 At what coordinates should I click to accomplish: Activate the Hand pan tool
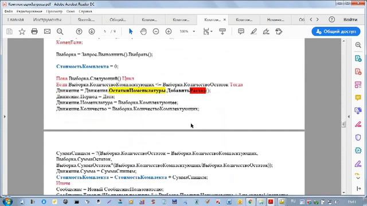coord(143,31)
